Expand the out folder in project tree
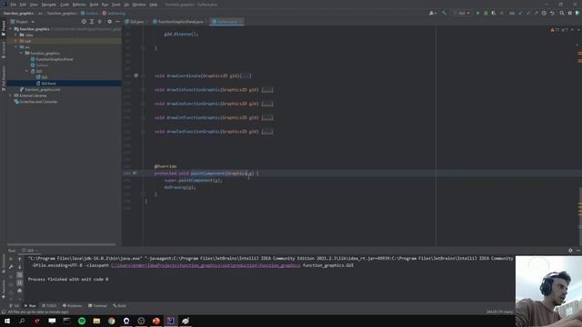 16,41
